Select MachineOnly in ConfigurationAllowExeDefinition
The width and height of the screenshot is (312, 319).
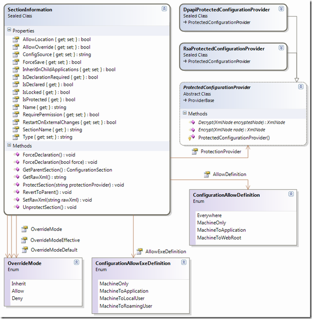click(x=114, y=284)
